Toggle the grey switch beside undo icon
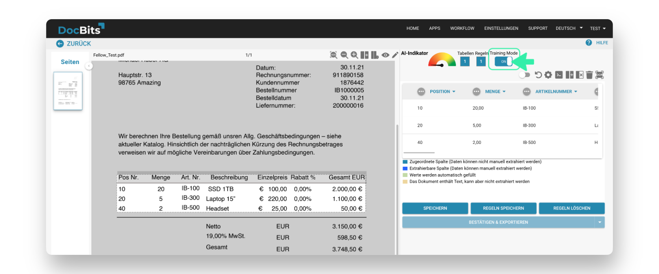 point(525,75)
